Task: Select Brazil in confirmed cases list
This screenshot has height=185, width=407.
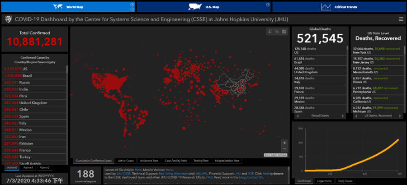Action: tap(35, 76)
